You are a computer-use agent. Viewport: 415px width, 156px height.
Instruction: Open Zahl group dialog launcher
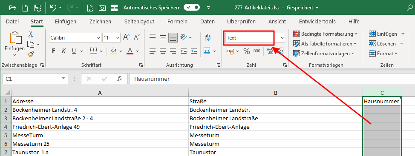(285, 65)
